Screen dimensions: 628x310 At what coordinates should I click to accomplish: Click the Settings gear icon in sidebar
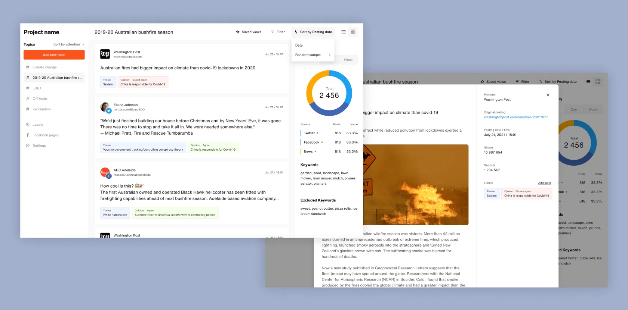tap(28, 146)
